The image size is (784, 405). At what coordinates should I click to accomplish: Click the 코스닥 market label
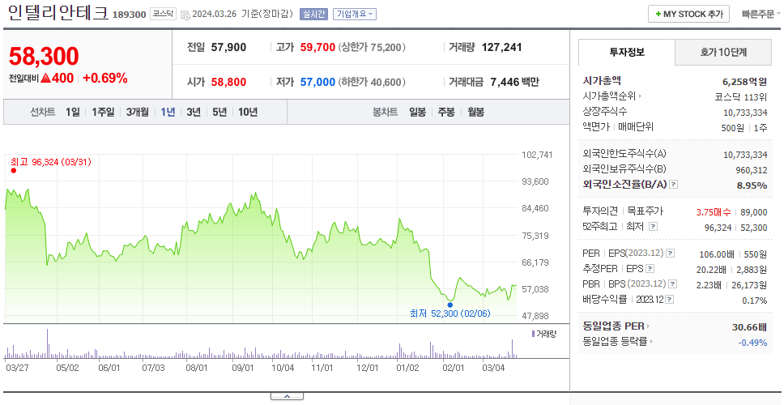(x=163, y=14)
